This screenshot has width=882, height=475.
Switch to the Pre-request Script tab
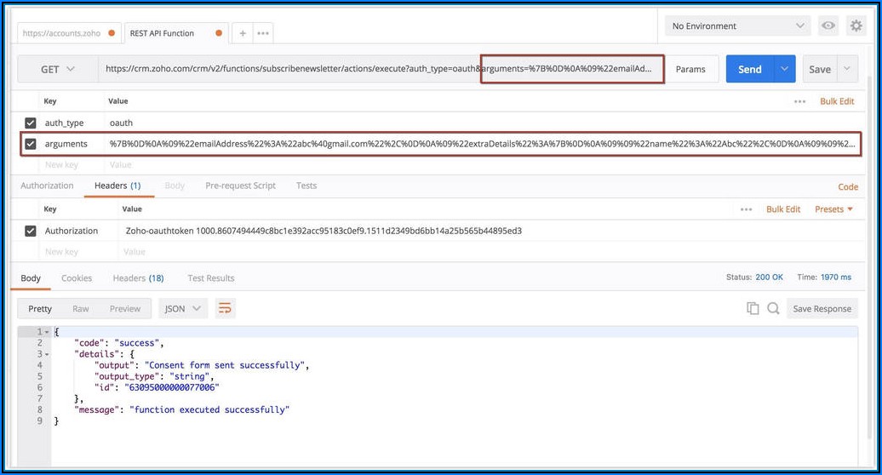pyautogui.click(x=240, y=186)
